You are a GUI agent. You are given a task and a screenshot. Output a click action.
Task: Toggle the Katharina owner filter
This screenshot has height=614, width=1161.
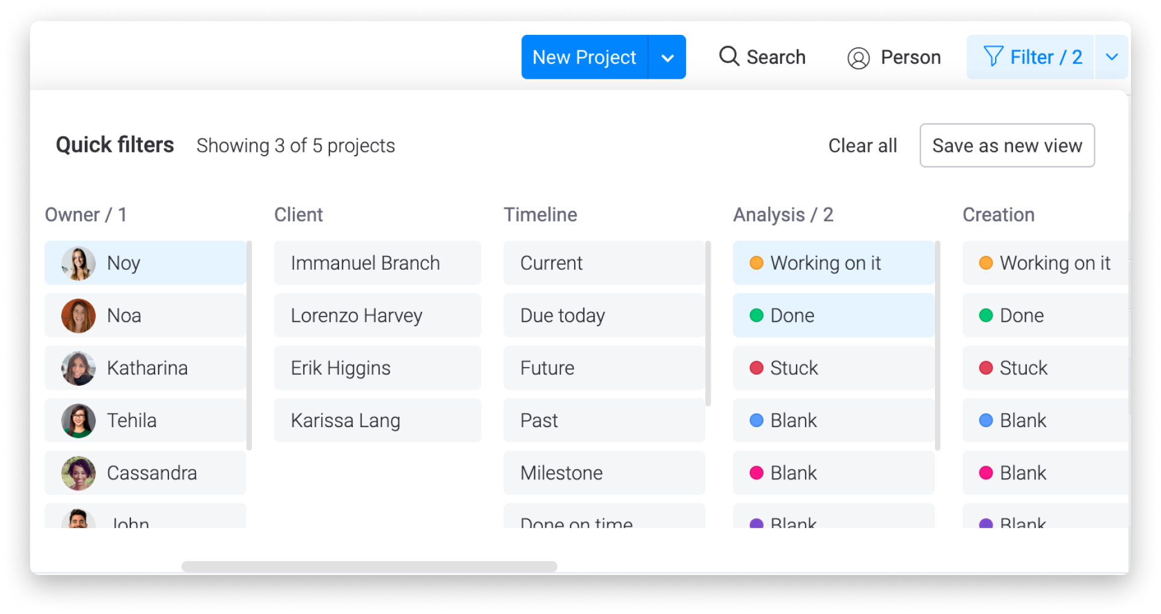point(145,368)
